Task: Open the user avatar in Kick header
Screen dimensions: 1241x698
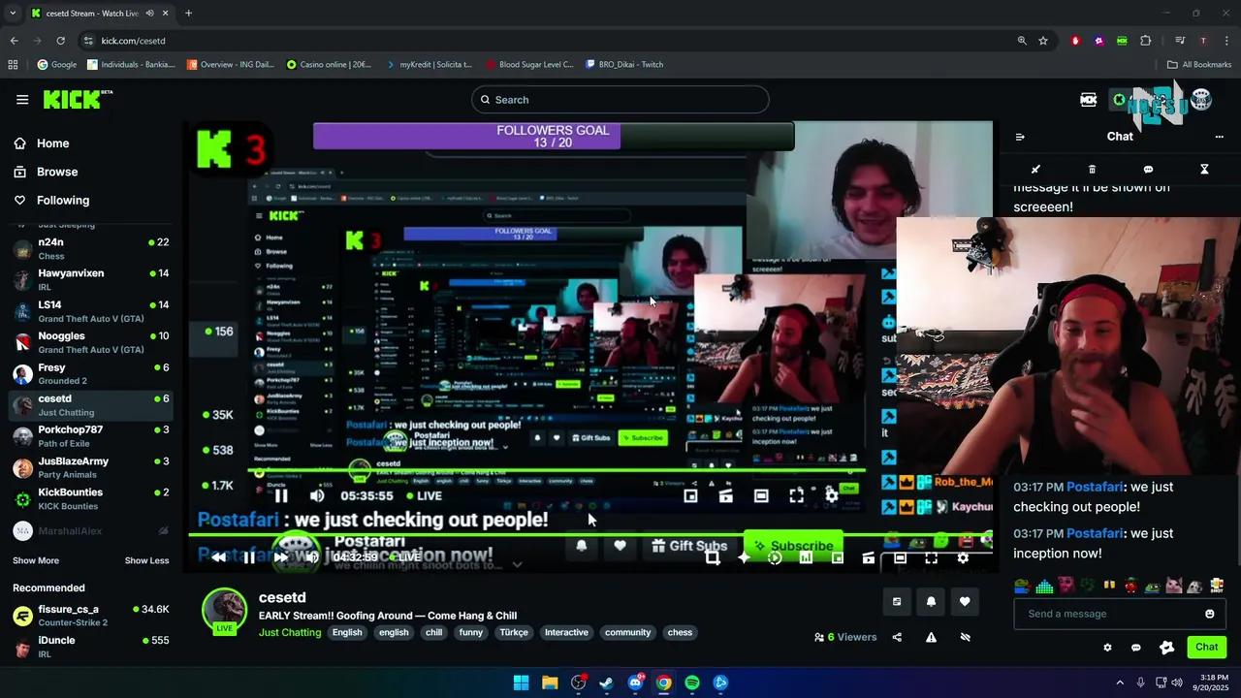Action: 1201,99
